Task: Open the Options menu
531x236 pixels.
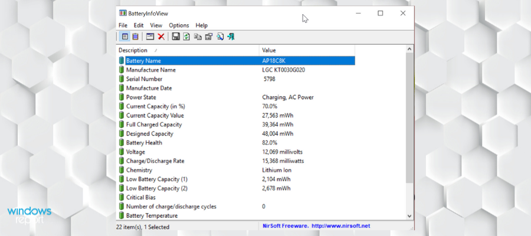Action: [179, 25]
